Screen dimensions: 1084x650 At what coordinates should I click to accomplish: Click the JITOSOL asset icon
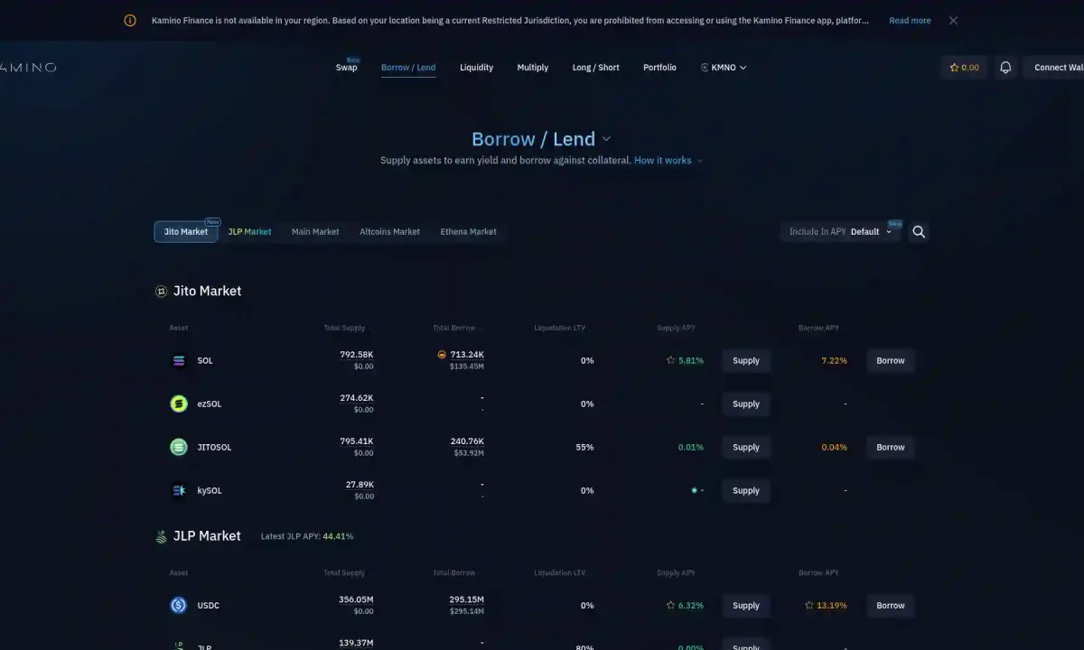[179, 447]
